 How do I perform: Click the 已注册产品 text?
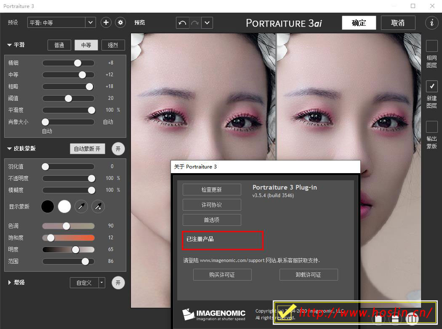pyautogui.click(x=200, y=239)
